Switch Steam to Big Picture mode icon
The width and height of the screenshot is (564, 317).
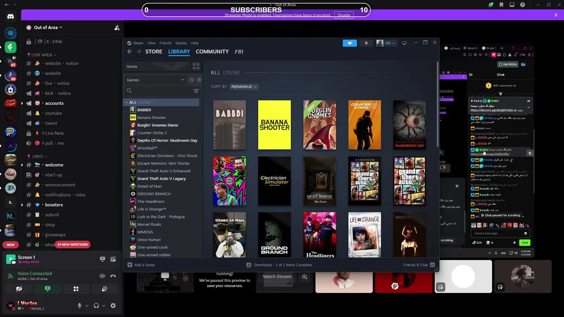[x=404, y=43]
